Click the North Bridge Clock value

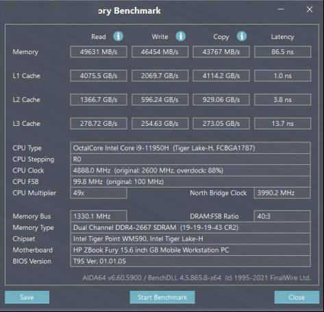282,193
